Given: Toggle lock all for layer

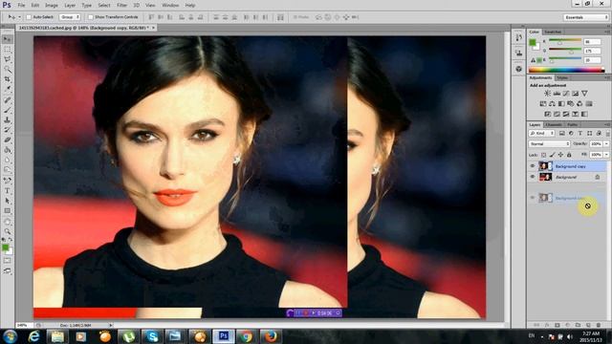Looking at the screenshot, I should 569,155.
